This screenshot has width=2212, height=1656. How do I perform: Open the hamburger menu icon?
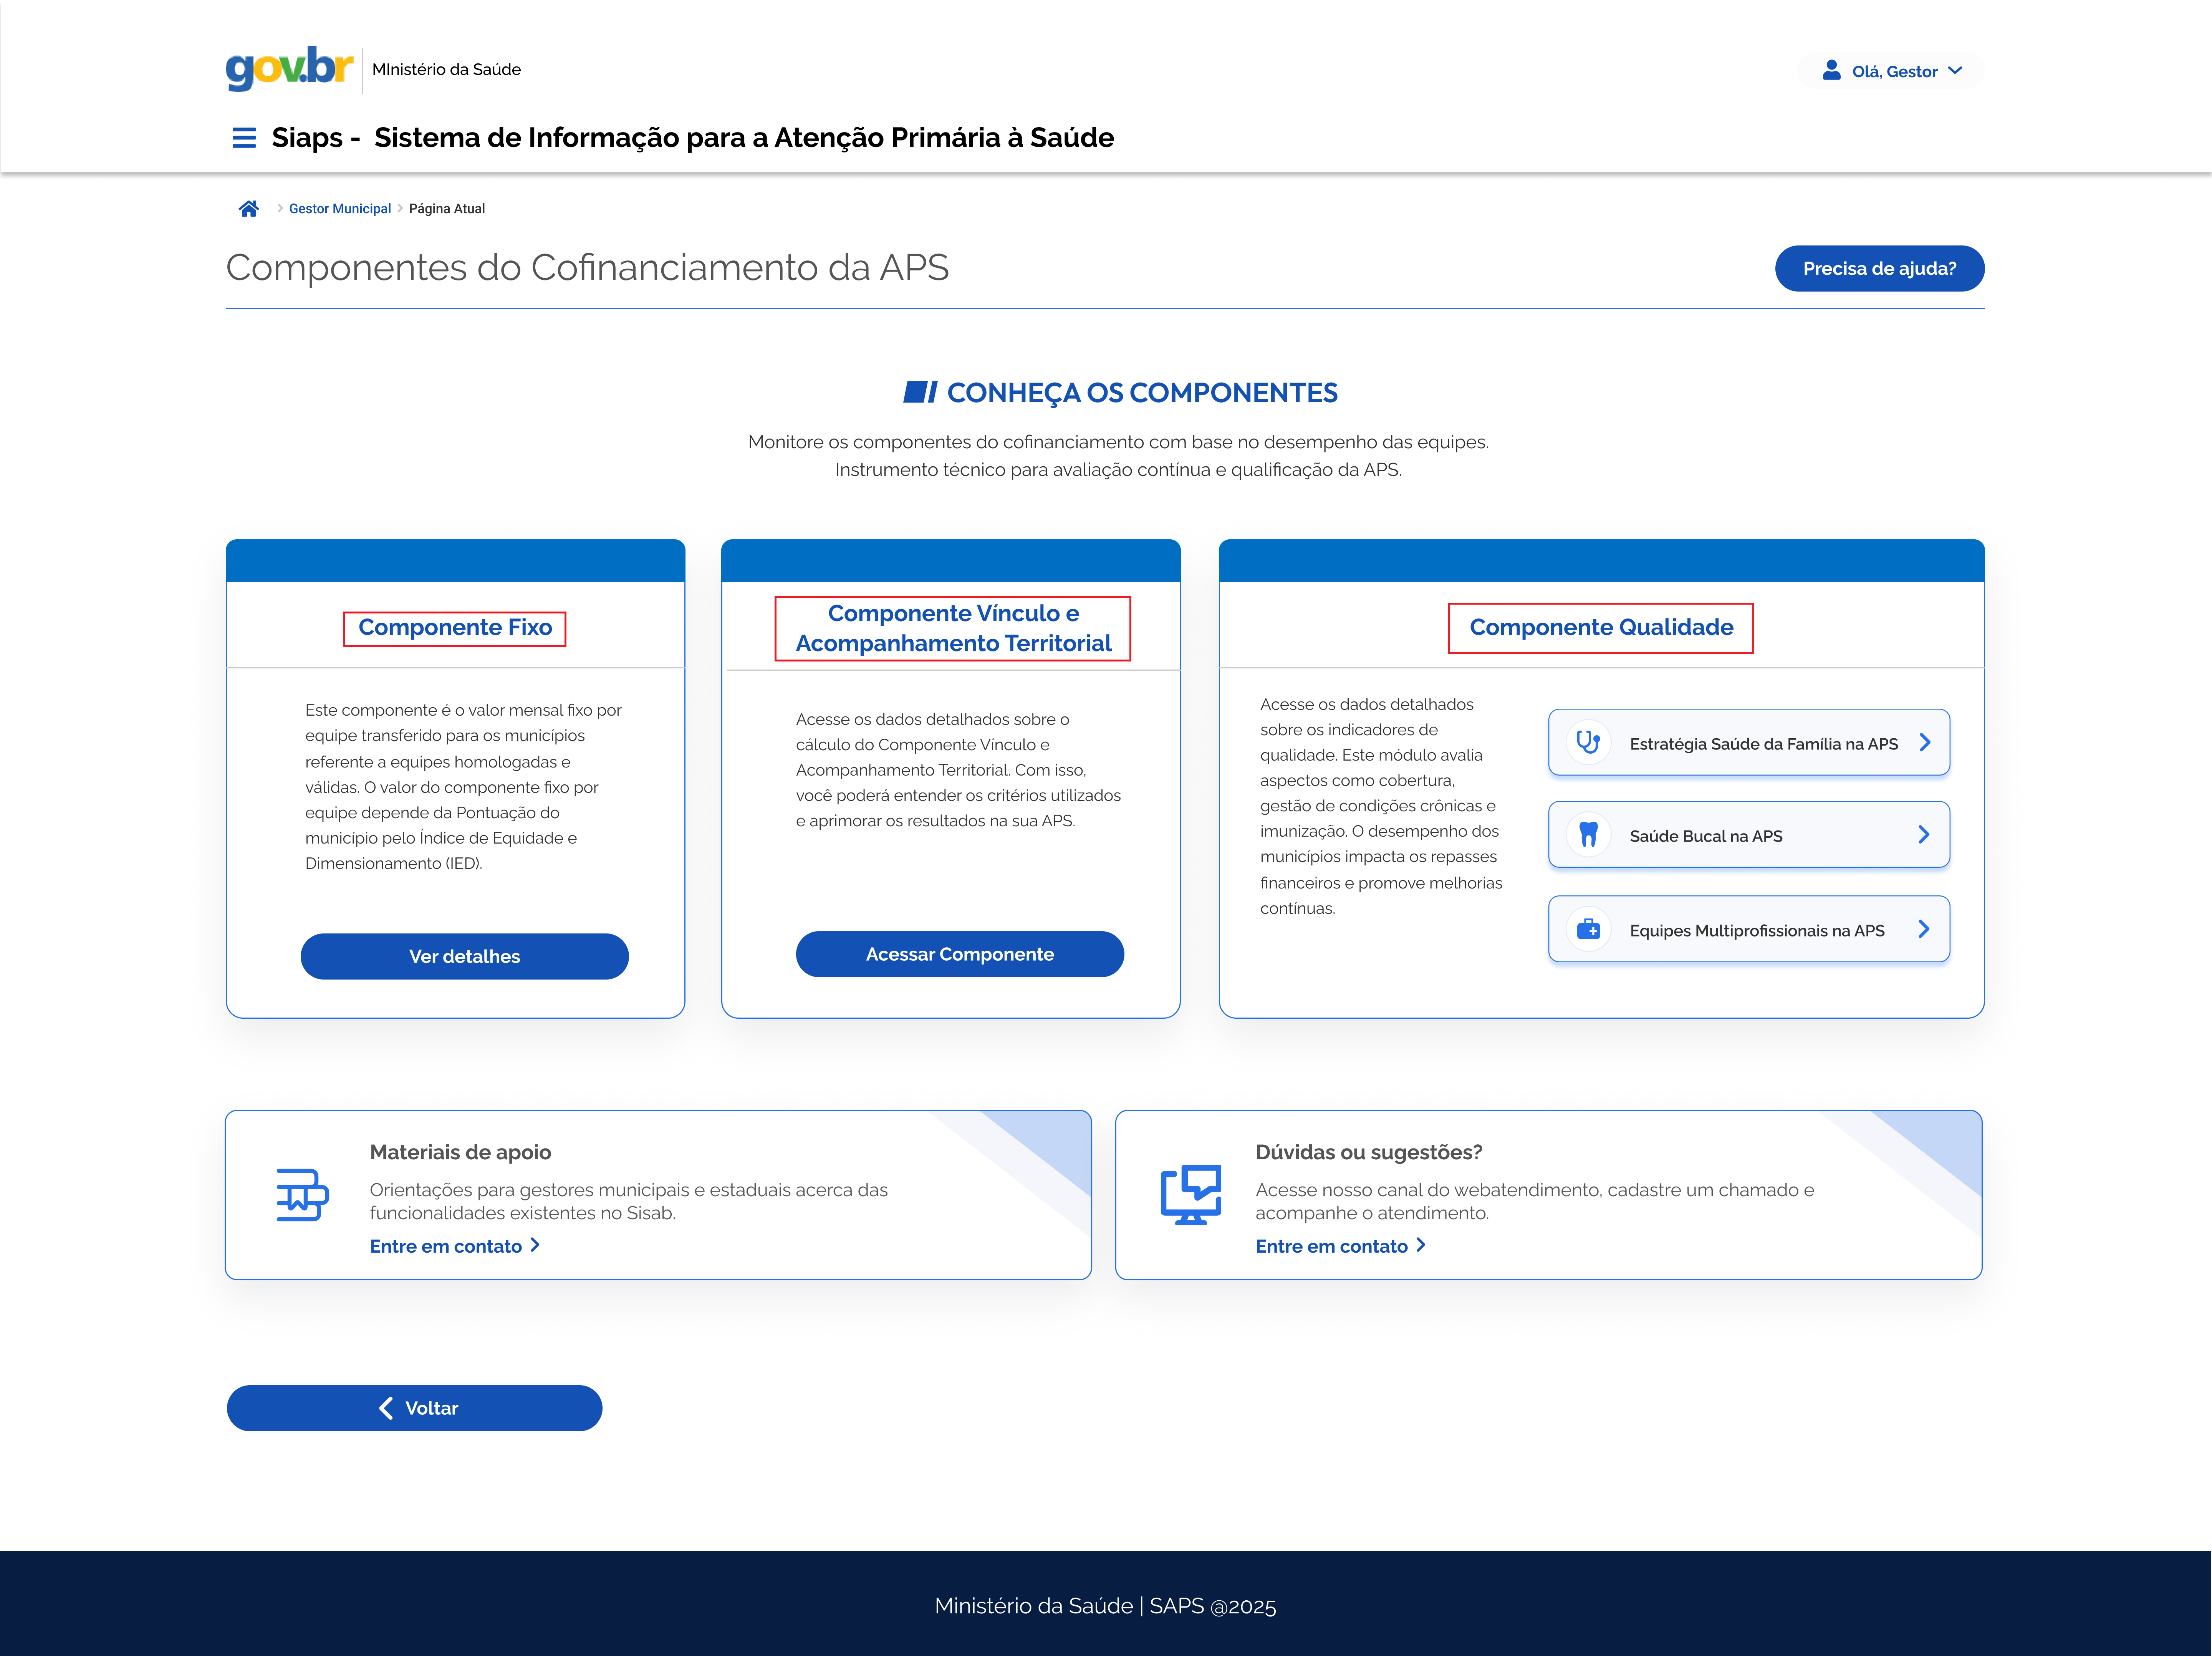(243, 138)
